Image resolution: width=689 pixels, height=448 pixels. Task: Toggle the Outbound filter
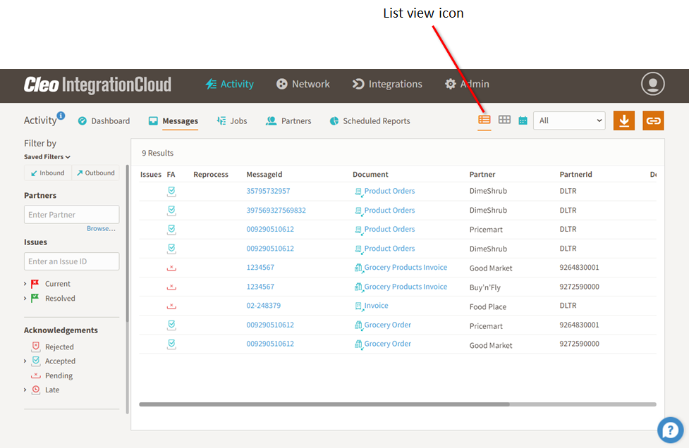[95, 173]
